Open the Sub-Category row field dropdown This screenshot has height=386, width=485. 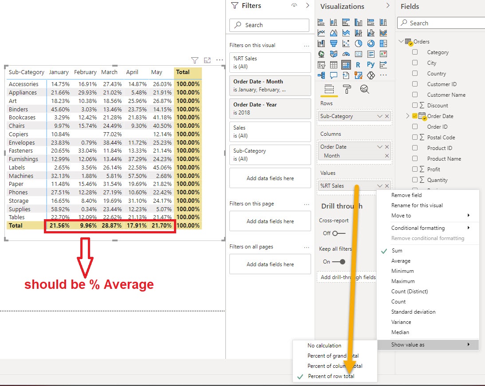tap(379, 116)
